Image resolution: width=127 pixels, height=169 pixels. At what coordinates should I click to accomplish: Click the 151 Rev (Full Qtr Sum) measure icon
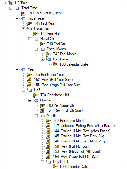click(42, 110)
